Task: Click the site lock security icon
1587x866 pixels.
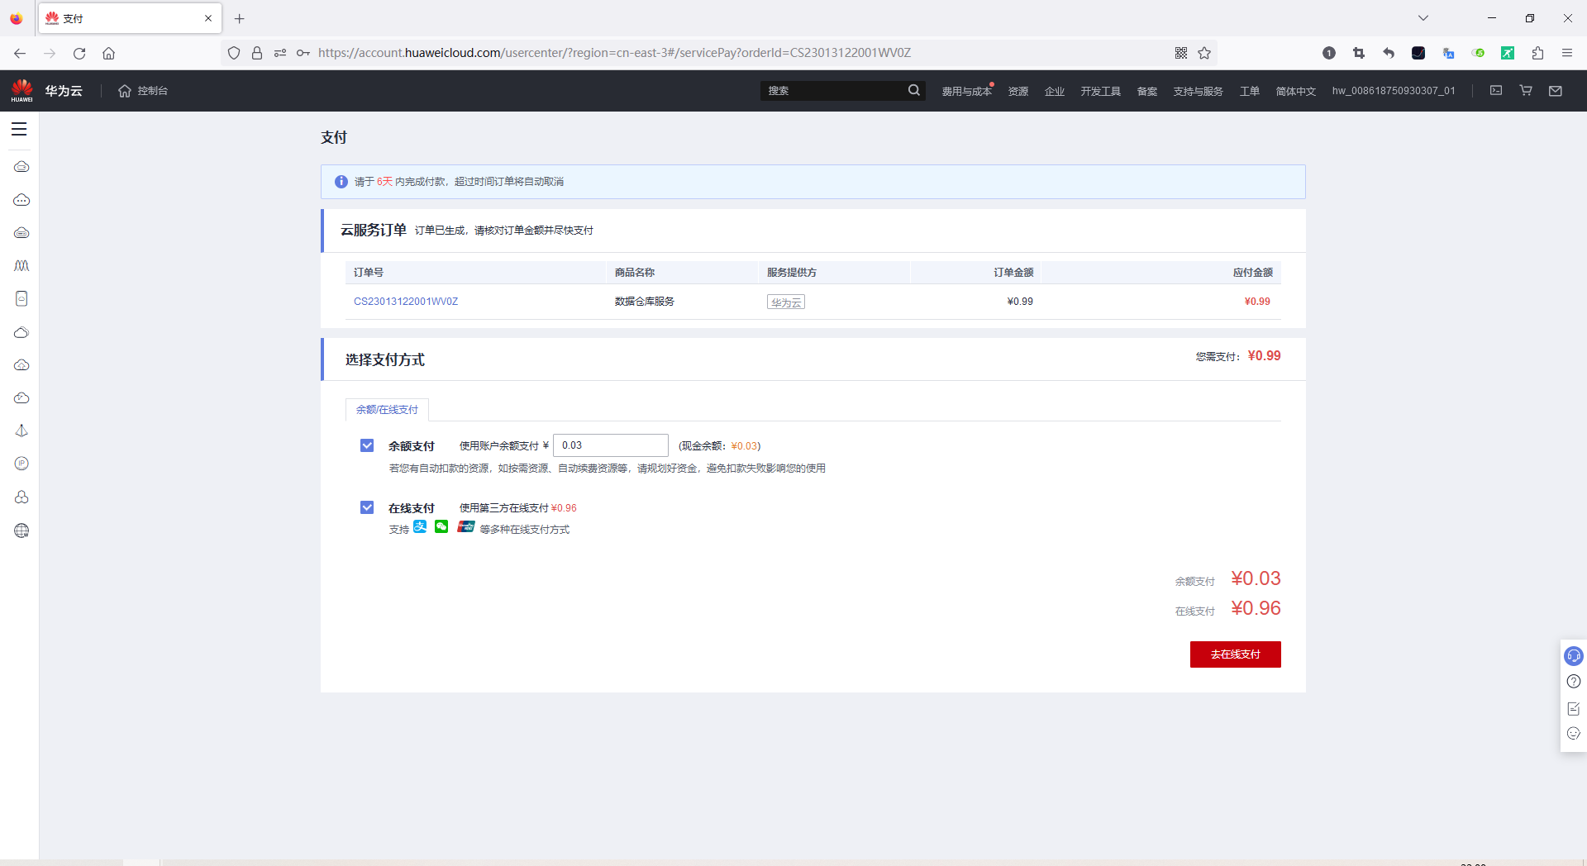Action: [257, 53]
